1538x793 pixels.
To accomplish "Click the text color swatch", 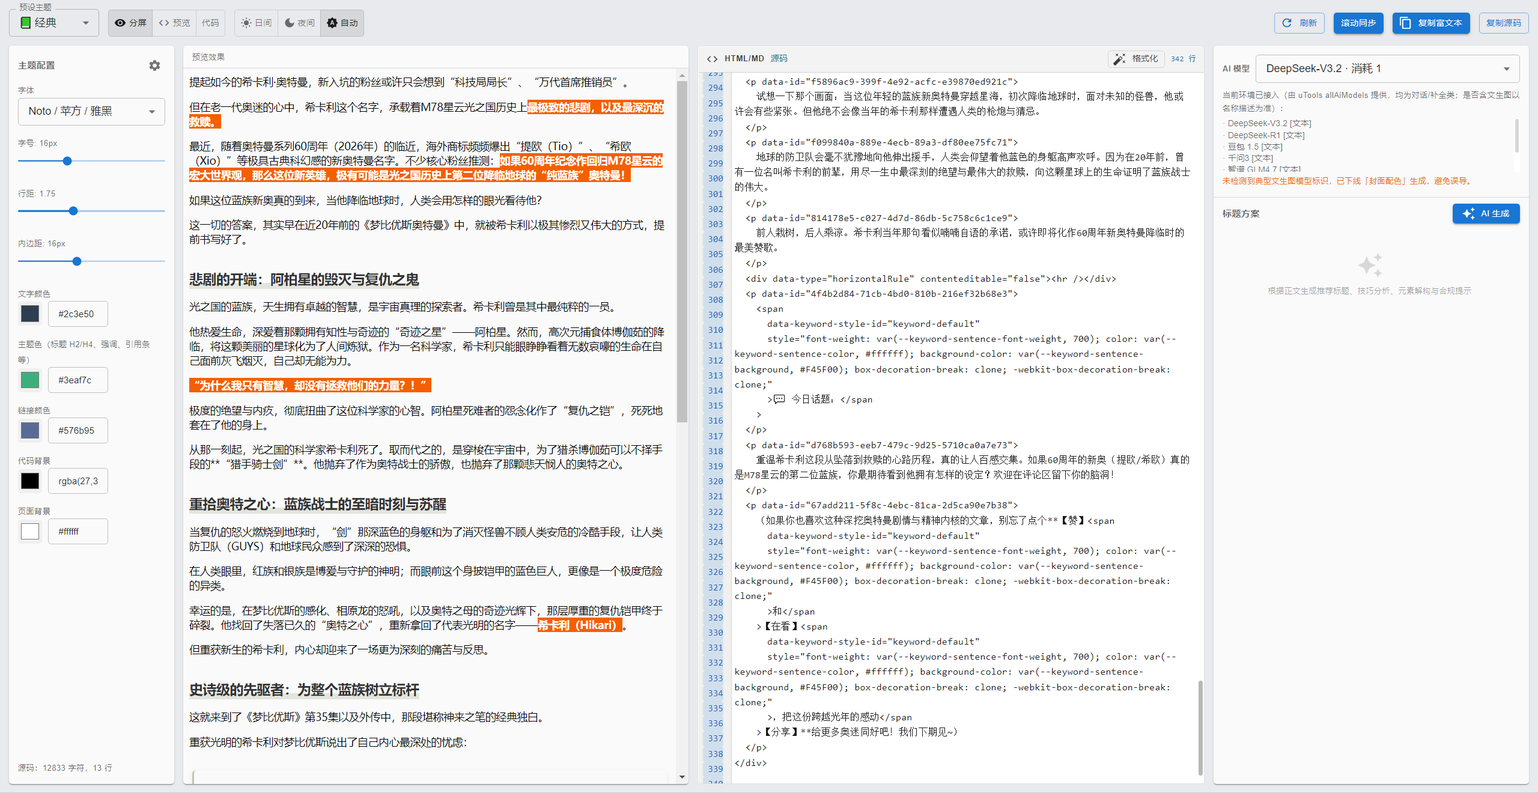I will 30,314.
